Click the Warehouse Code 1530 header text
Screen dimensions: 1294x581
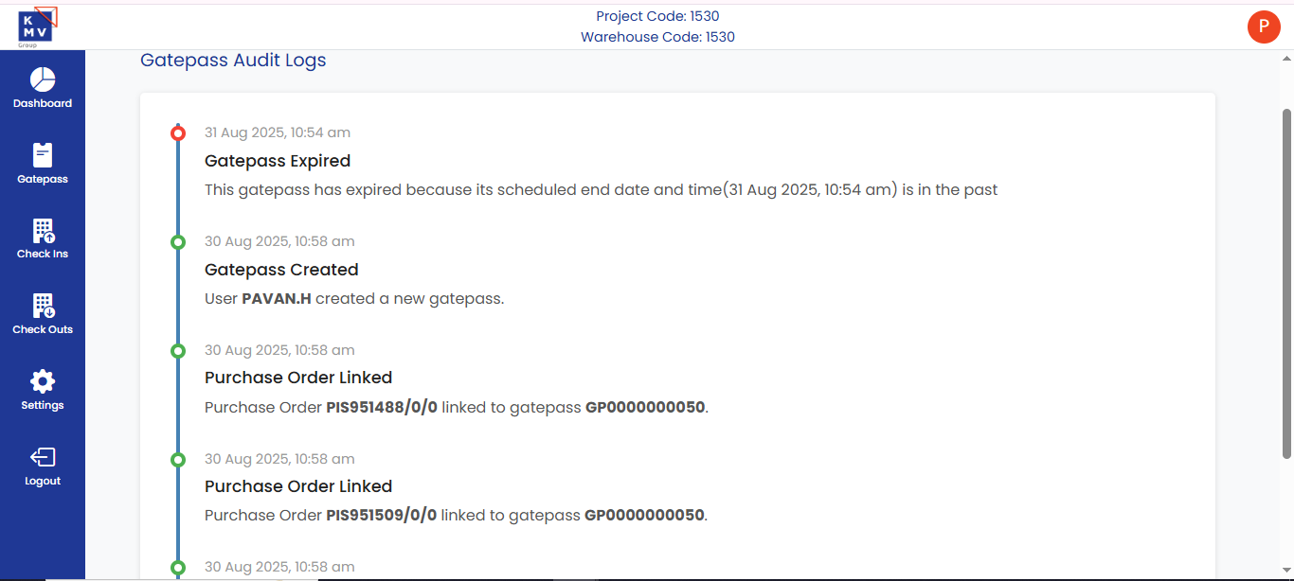pyautogui.click(x=657, y=37)
